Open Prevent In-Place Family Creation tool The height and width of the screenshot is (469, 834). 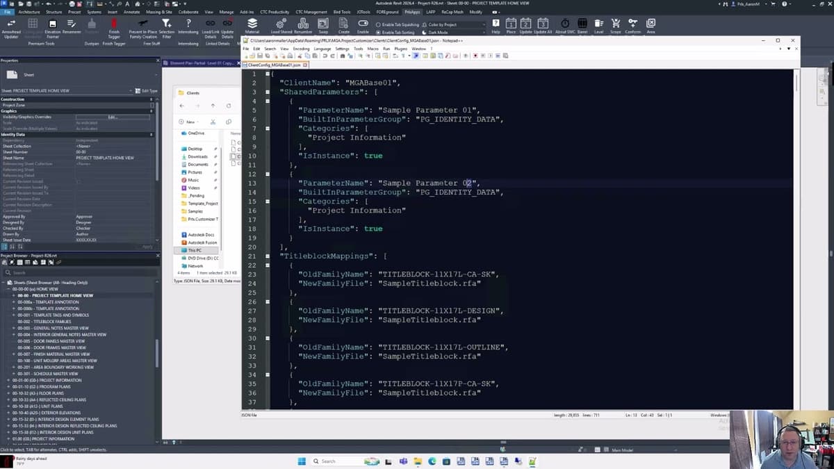coord(142,28)
